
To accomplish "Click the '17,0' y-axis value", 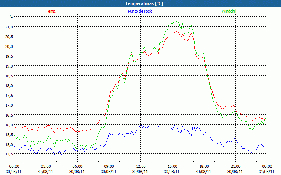I will [9, 105].
